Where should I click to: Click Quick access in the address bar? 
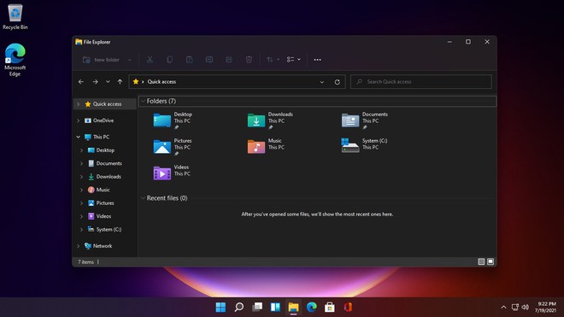(162, 82)
